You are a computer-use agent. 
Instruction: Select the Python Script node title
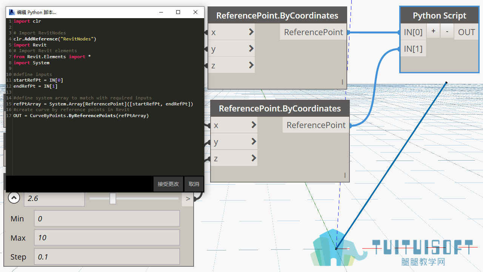pyautogui.click(x=440, y=15)
